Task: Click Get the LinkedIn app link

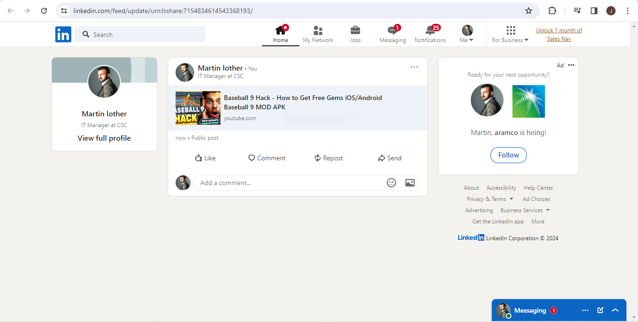Action: click(498, 222)
